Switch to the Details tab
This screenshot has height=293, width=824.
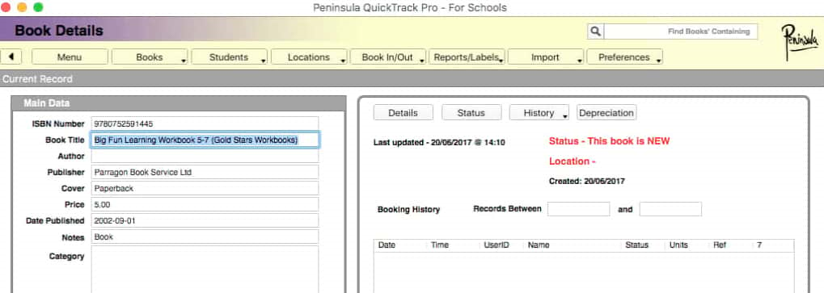point(403,113)
